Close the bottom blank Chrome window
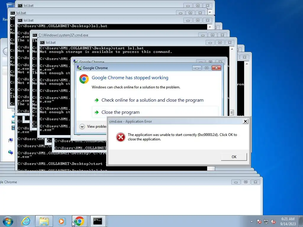The height and width of the screenshot is (227, 303). [x=255, y=182]
